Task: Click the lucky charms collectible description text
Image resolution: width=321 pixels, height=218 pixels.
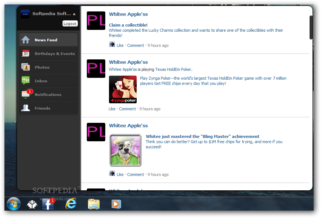Action: [196, 33]
